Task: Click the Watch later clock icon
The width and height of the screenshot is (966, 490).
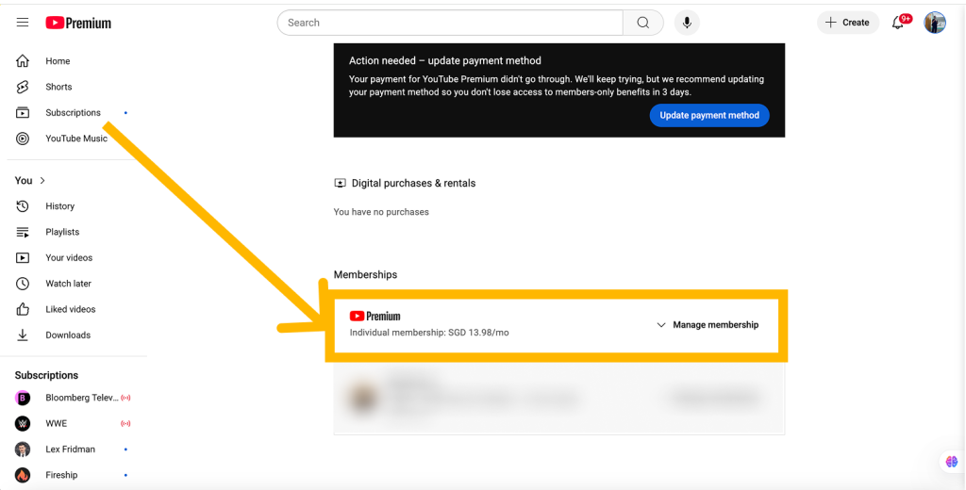Action: [x=23, y=284]
